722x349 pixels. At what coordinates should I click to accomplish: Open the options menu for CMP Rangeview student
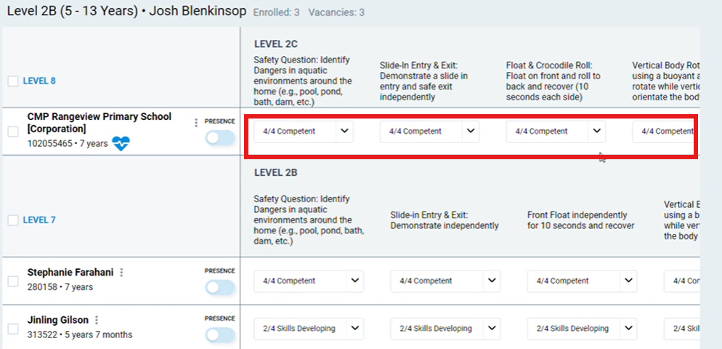pyautogui.click(x=196, y=123)
